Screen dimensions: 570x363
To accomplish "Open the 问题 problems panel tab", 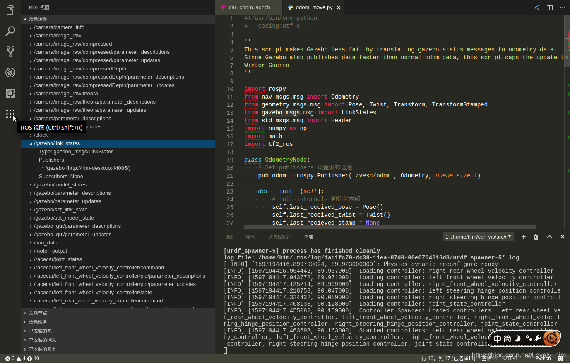I will coord(228,237).
